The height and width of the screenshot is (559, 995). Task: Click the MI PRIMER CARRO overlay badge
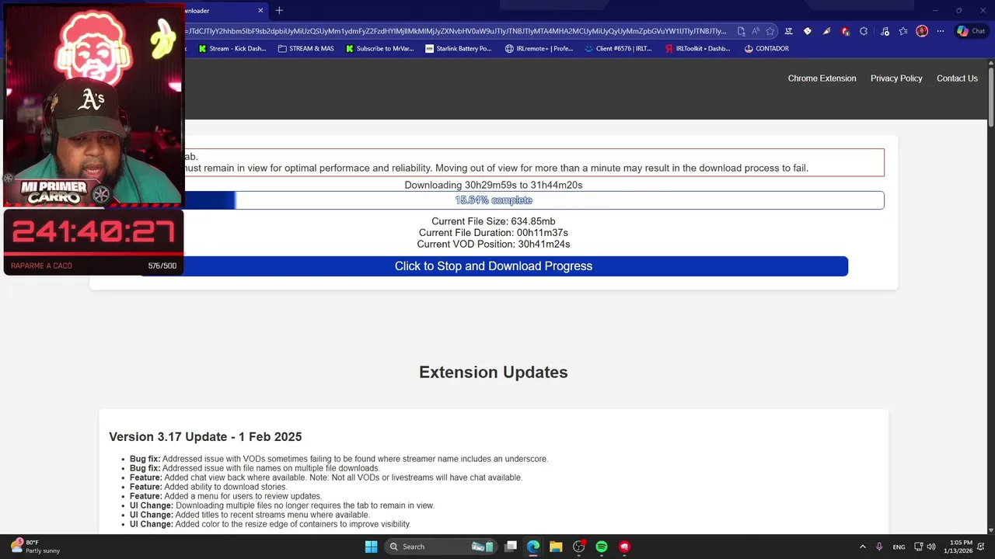click(x=54, y=192)
